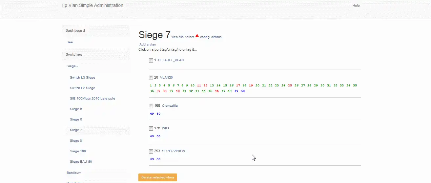Tick the DEFAULT_VLAN checkbox

(x=151, y=61)
